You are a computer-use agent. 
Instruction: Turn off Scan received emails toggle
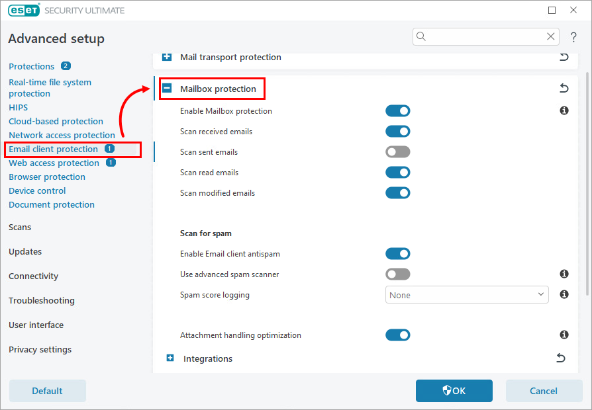(398, 132)
